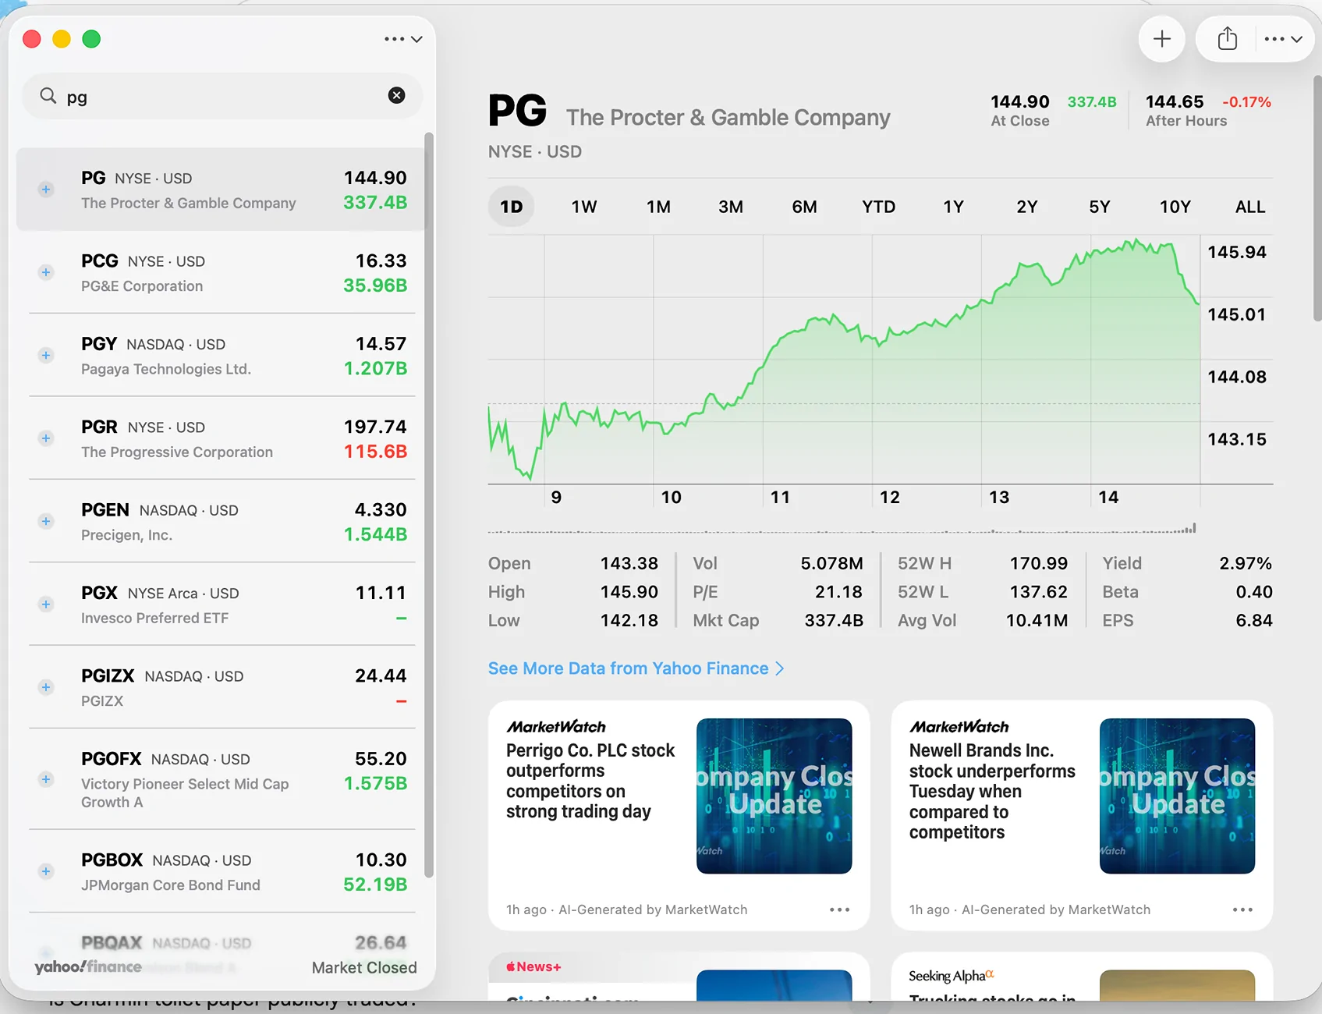Select the ALL chart range
Screen dimensions: 1322x1014
coord(1250,207)
